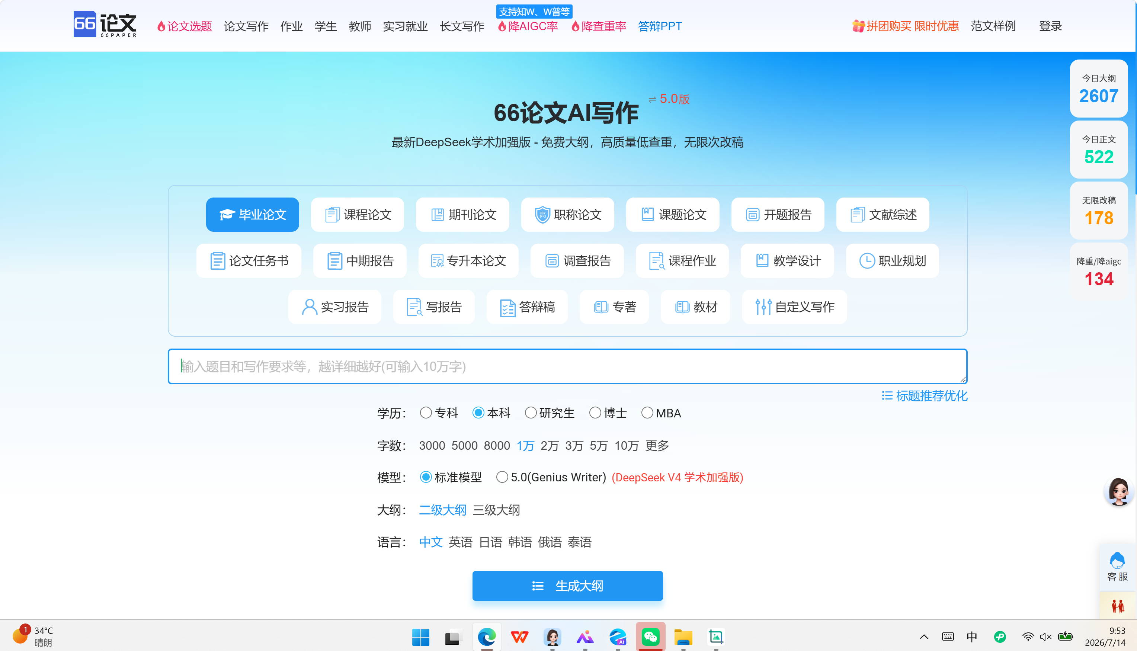The height and width of the screenshot is (651, 1137).
Task: Open the Windows Start menu icon
Action: click(420, 637)
